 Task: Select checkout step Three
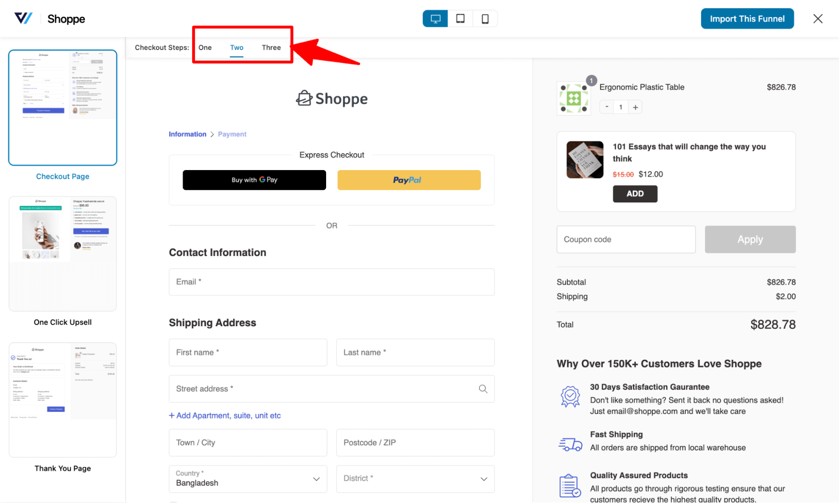click(x=271, y=47)
